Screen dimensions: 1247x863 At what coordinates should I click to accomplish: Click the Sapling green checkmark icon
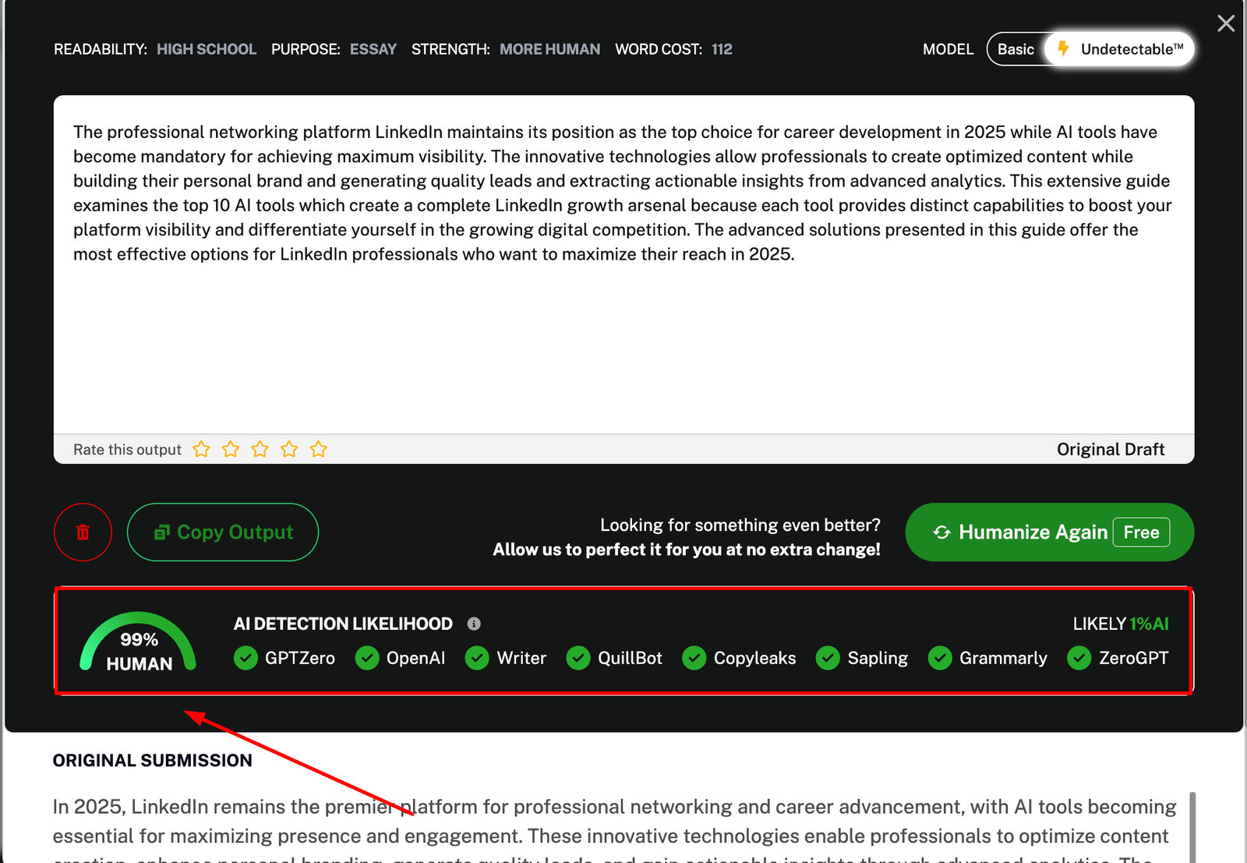[828, 658]
